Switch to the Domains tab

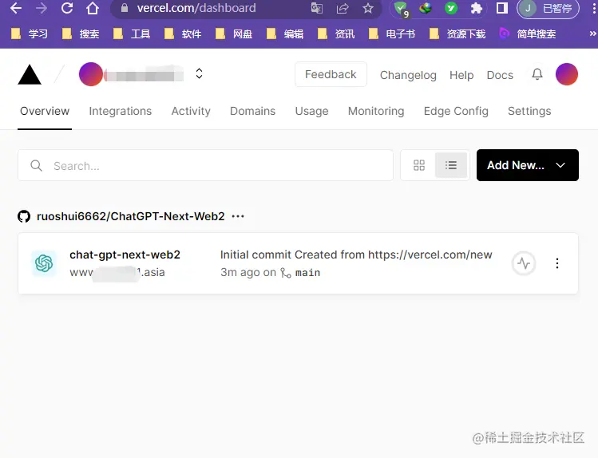click(x=252, y=111)
